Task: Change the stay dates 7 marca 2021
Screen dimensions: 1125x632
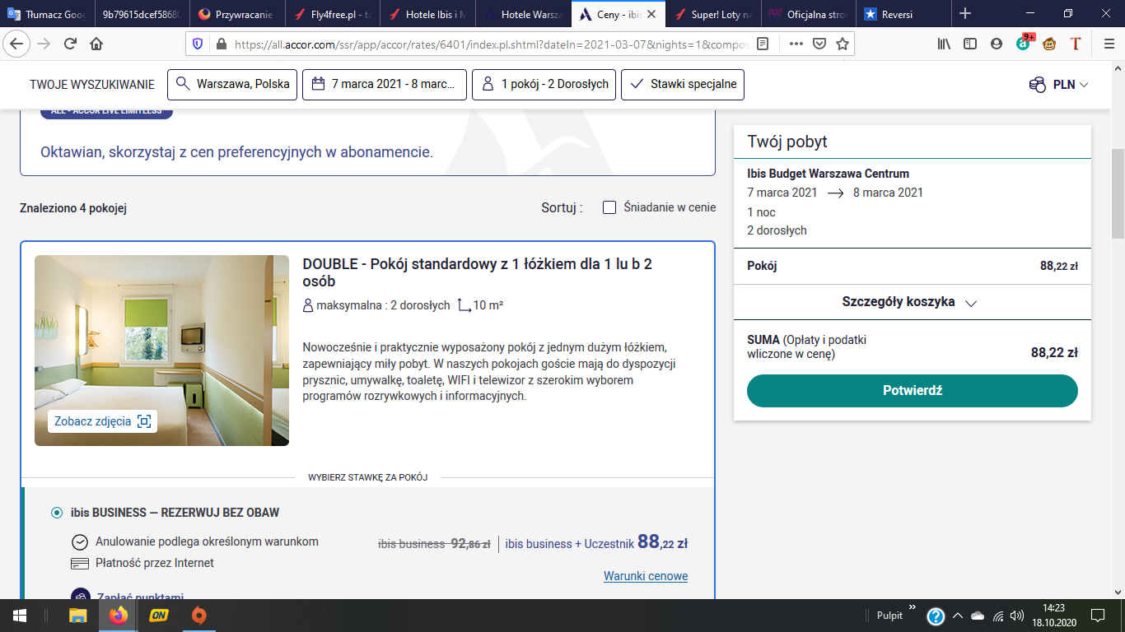Action: 385,84
